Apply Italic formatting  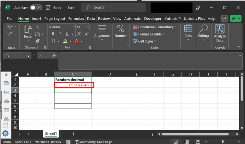coord(59,34)
